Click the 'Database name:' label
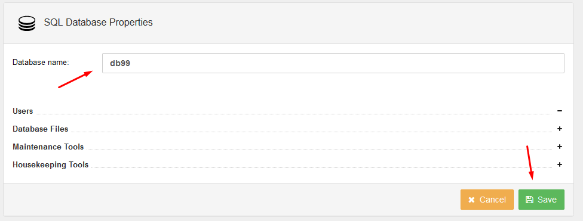 tap(41, 63)
